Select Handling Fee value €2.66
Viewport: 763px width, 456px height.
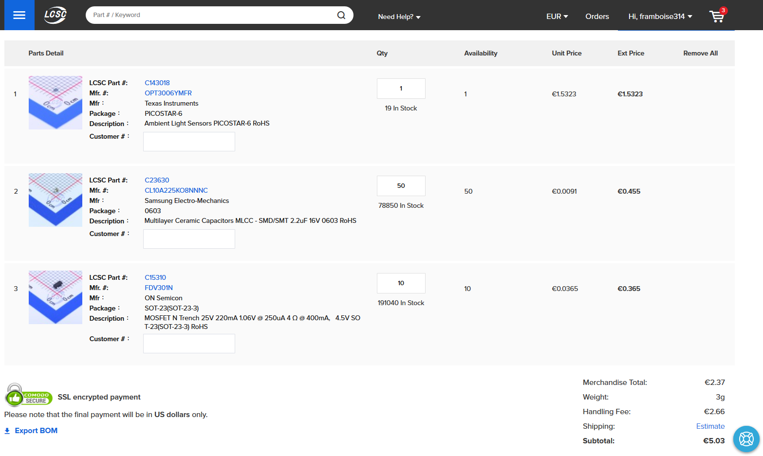[x=714, y=412]
